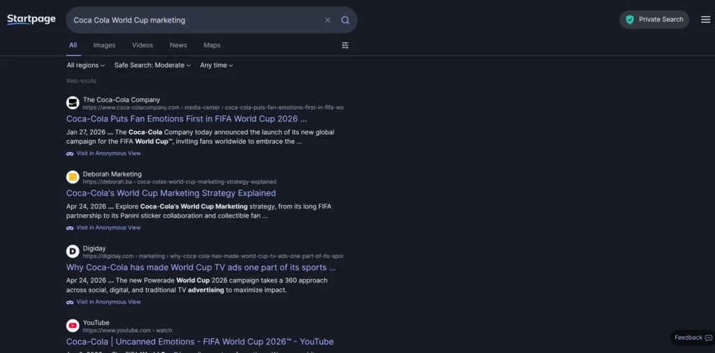Clear the search query with the X icon
The width and height of the screenshot is (715, 353).
[327, 20]
